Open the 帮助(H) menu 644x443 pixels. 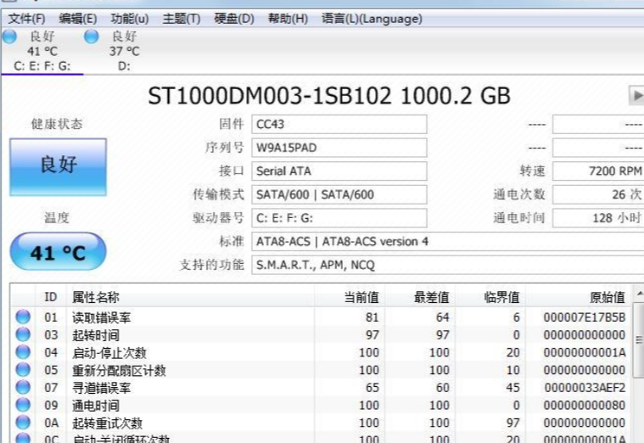click(288, 19)
